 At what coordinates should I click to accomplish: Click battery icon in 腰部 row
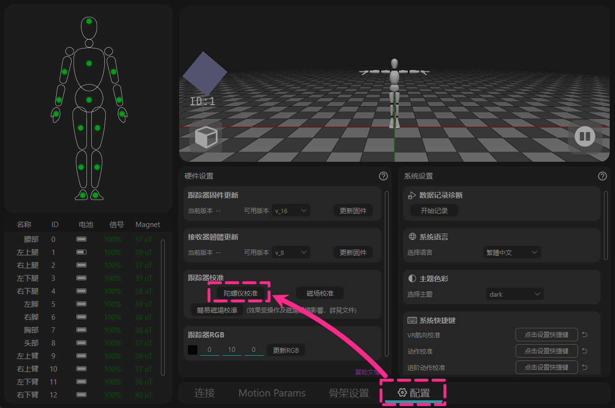point(81,239)
